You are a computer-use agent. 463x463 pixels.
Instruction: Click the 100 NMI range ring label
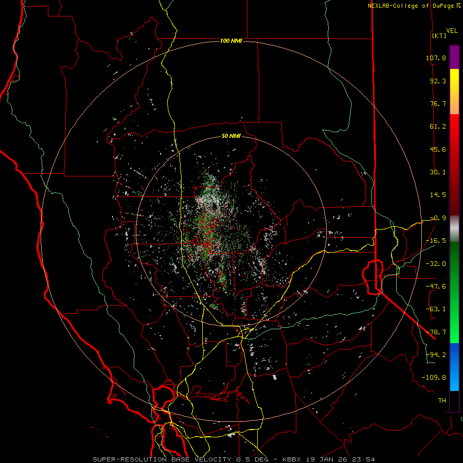pyautogui.click(x=231, y=41)
